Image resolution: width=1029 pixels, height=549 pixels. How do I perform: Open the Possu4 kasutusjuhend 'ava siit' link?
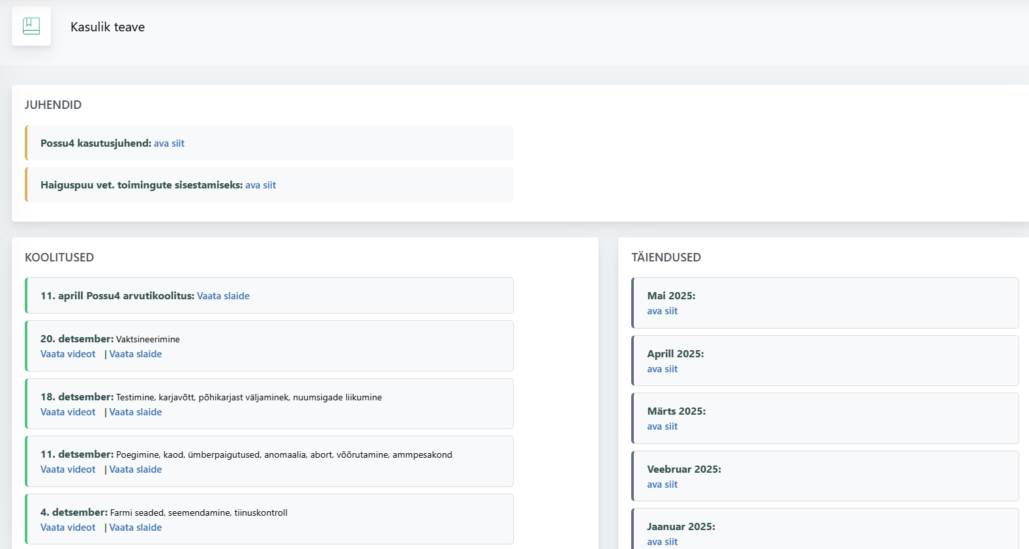(x=169, y=143)
